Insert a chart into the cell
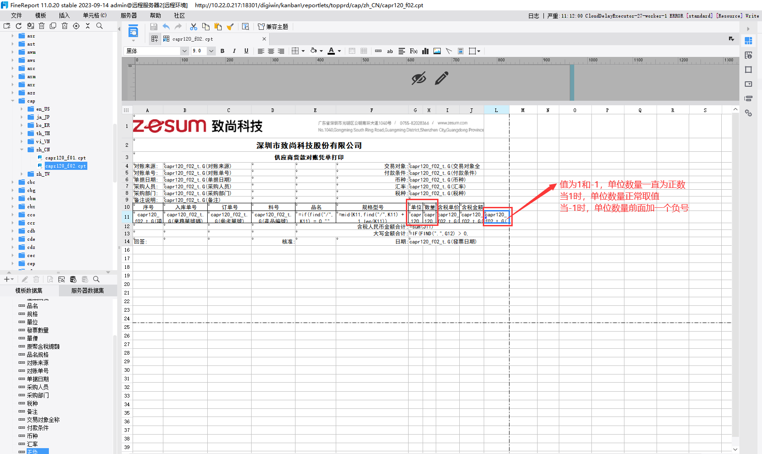This screenshot has height=454, width=762. 425,51
